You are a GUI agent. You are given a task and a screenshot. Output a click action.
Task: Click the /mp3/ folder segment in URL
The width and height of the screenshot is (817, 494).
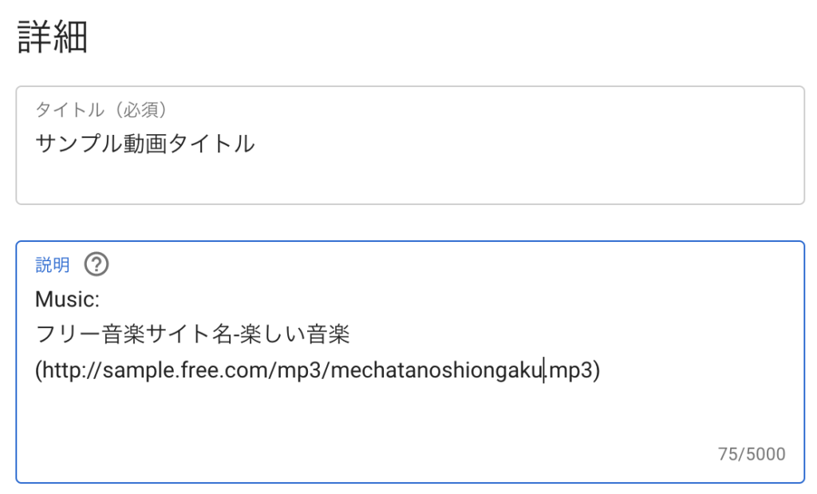click(x=299, y=370)
